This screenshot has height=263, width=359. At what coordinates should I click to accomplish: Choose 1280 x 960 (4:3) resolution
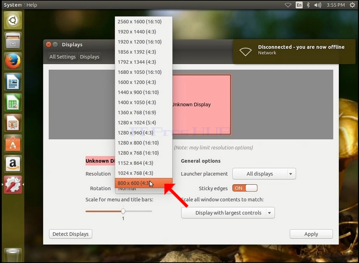click(144, 133)
